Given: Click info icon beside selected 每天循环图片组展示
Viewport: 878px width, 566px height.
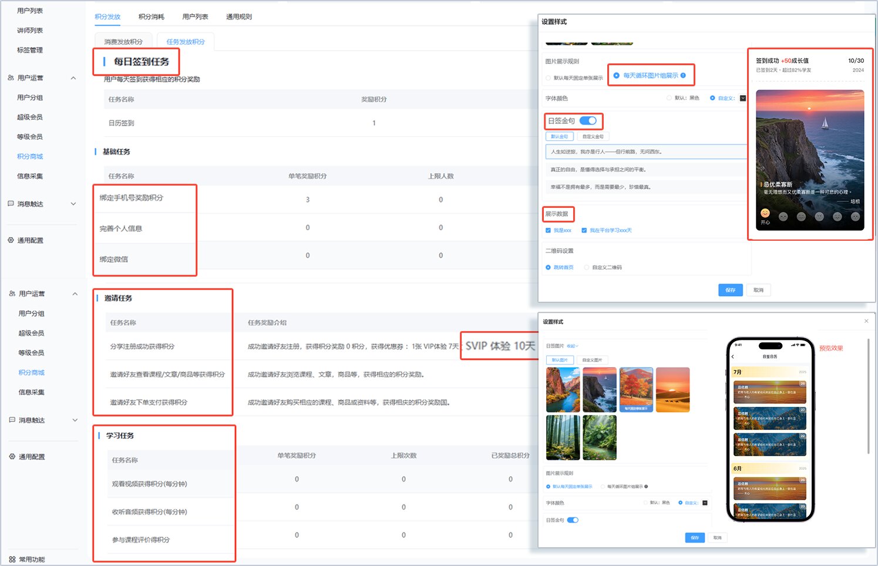Looking at the screenshot, I should click(x=683, y=75).
